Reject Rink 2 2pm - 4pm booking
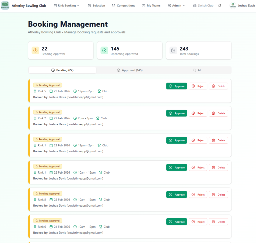Image resolution: width=256 pixels, height=243 pixels. [198, 113]
